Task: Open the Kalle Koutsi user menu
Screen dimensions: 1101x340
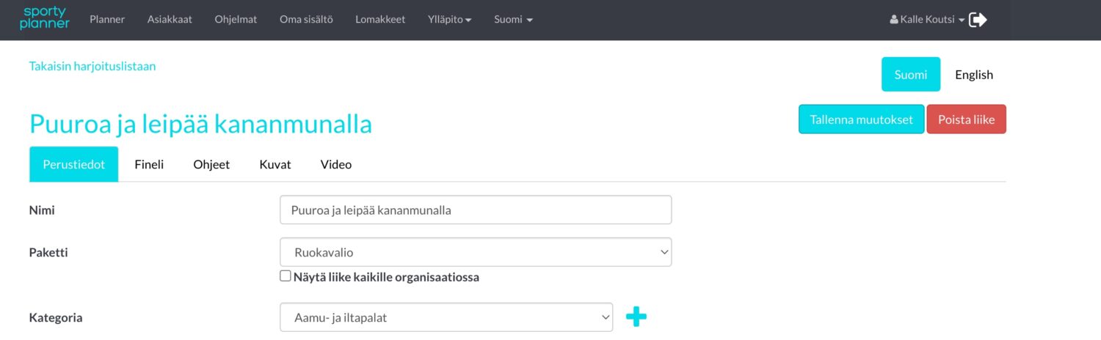Action: tap(926, 20)
